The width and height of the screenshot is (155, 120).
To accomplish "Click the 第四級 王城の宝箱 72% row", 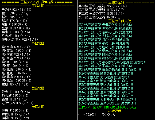I will point(103,6).
